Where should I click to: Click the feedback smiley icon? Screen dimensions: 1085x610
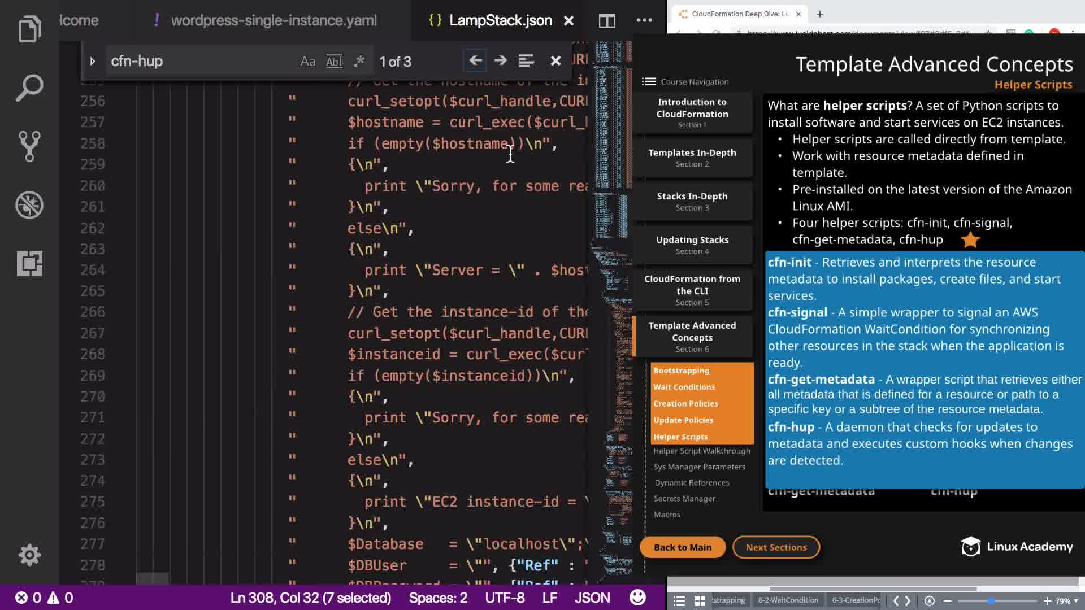pyautogui.click(x=637, y=598)
